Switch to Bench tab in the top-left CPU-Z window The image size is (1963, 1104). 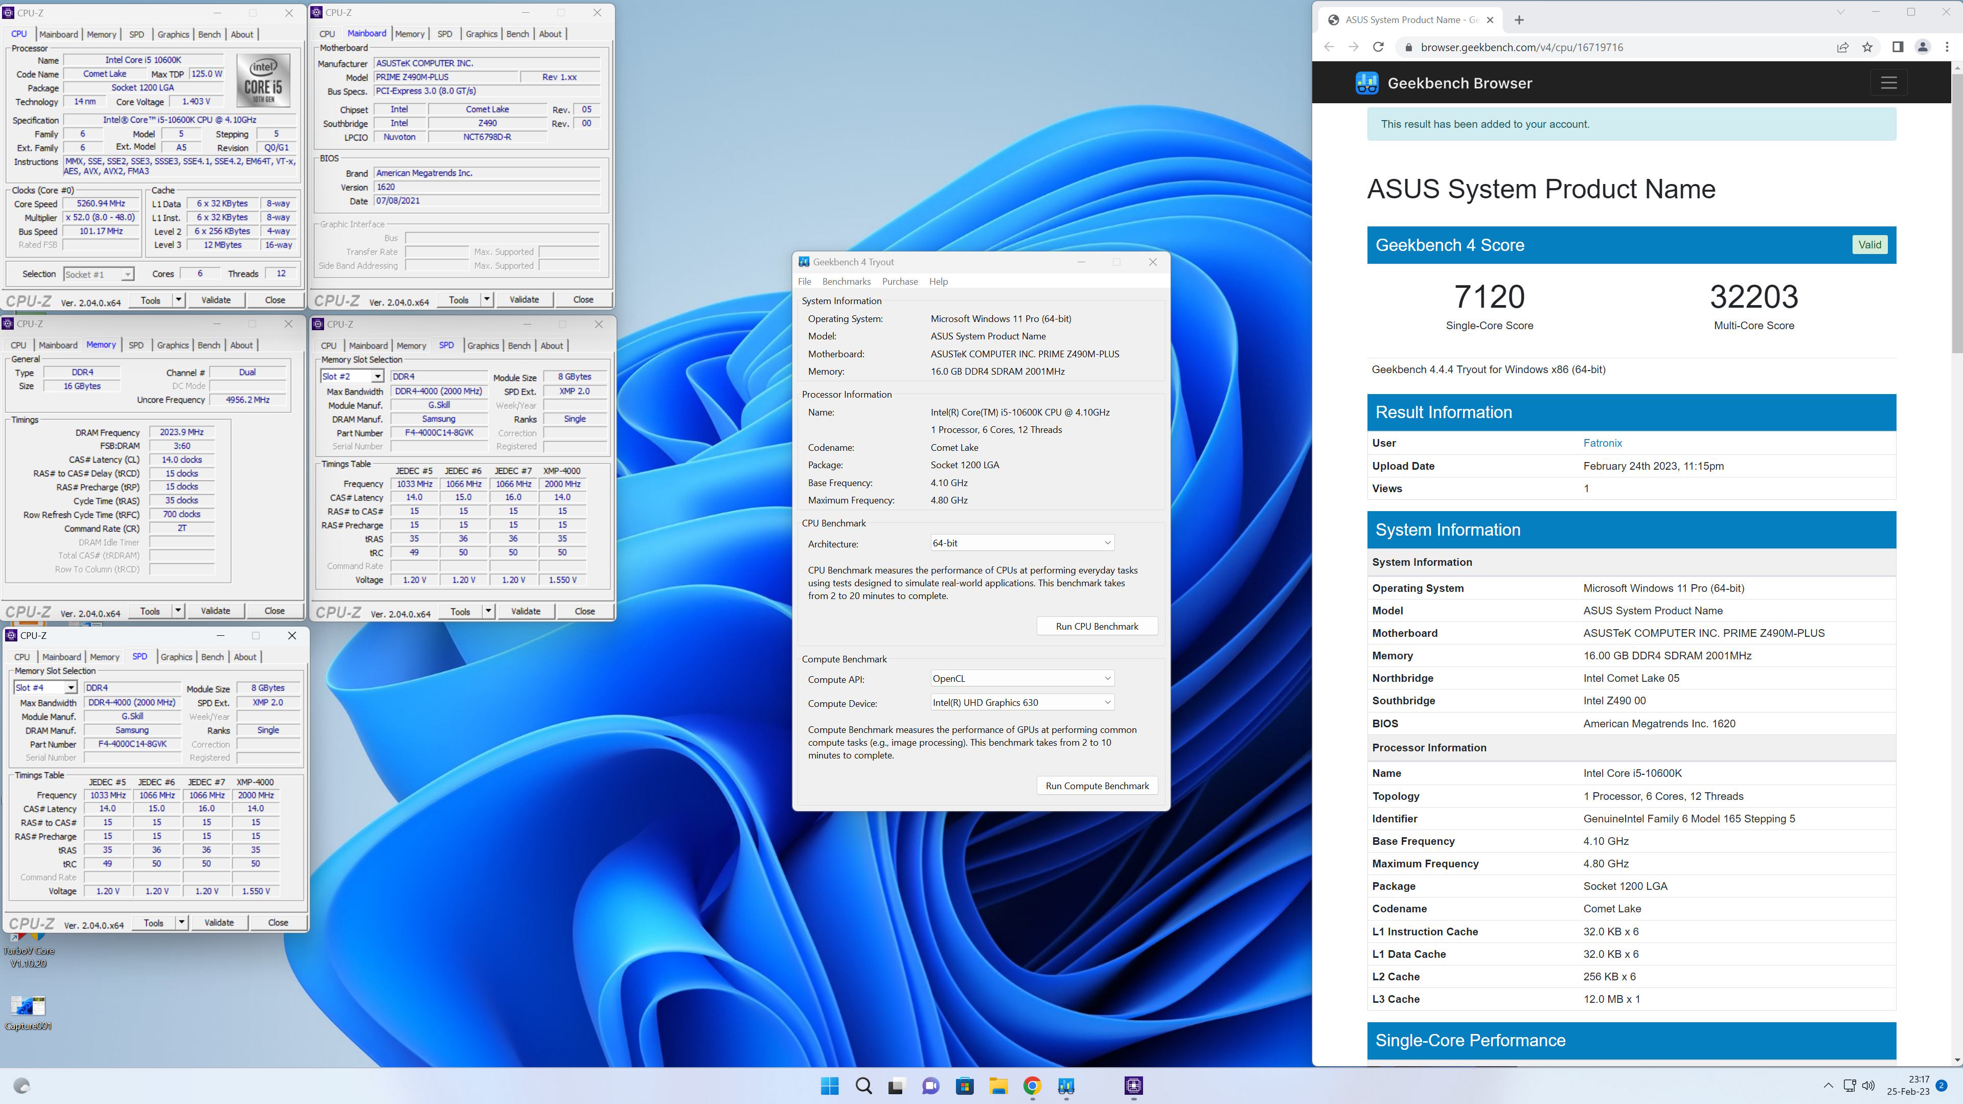pyautogui.click(x=209, y=34)
